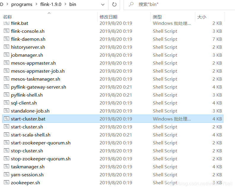This screenshot has width=235, height=189.
Task: Click the 7 KB size of flink-daemon.sh
Action: coord(217,39)
